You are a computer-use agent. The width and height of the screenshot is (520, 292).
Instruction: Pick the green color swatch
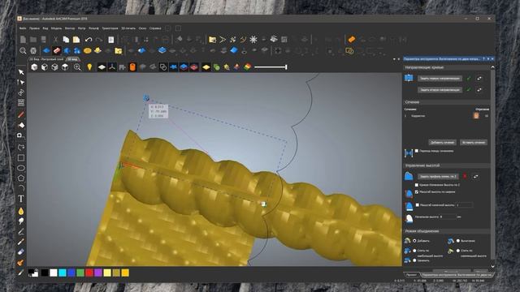pyautogui.click(x=80, y=273)
